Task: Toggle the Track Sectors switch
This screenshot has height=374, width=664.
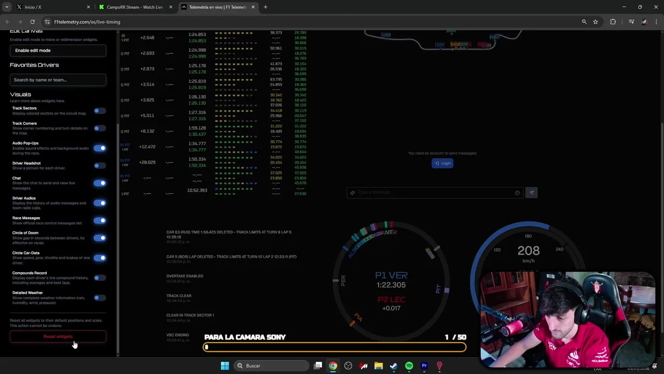Action: (100, 111)
